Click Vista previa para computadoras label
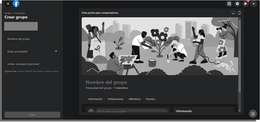This screenshot has height=122, width=260. tap(100, 13)
